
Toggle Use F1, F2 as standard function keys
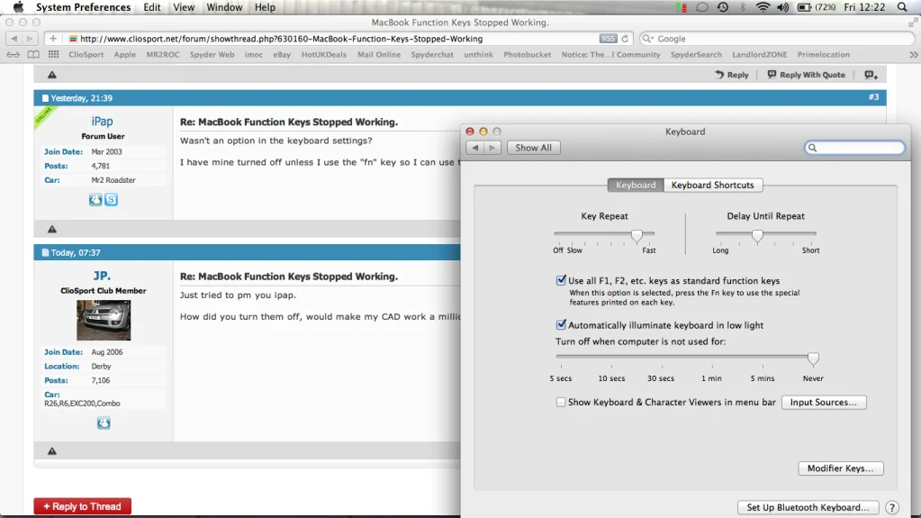point(561,280)
